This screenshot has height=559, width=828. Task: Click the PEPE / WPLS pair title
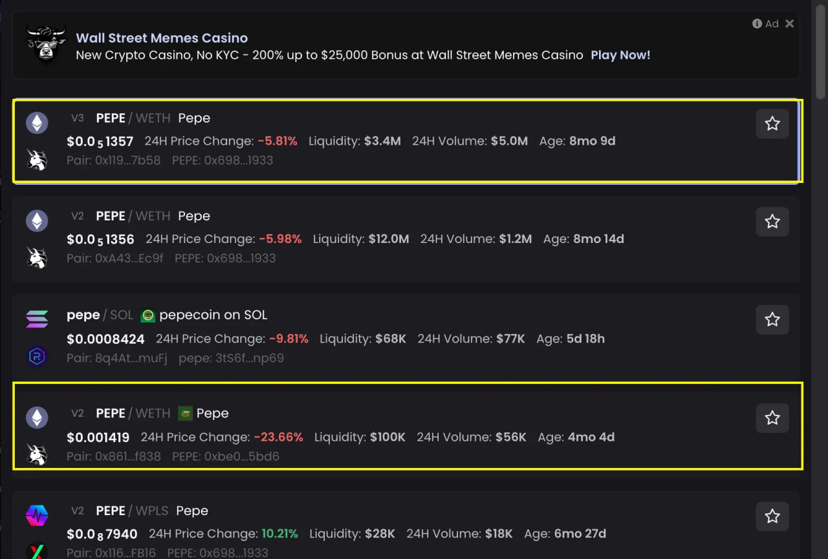coord(132,511)
